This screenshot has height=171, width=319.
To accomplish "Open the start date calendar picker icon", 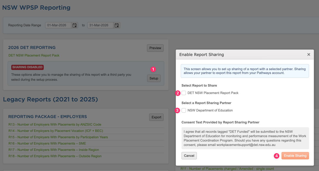I will [74, 25].
